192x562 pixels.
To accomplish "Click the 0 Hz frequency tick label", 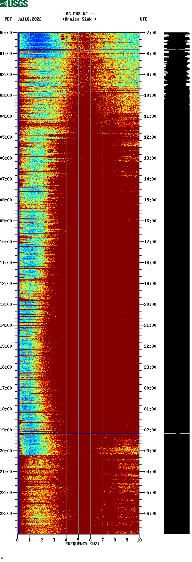I will (x=17, y=540).
